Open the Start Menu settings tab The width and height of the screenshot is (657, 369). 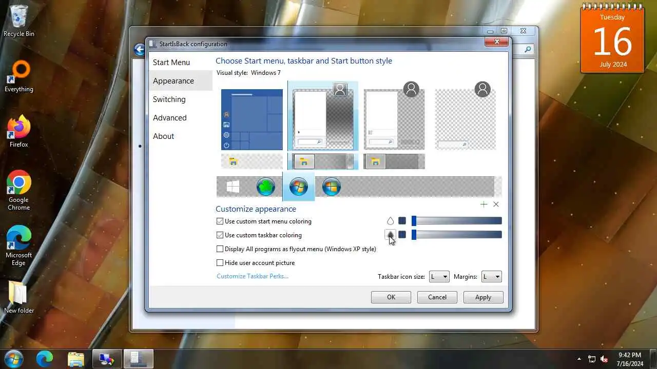pyautogui.click(x=181, y=63)
